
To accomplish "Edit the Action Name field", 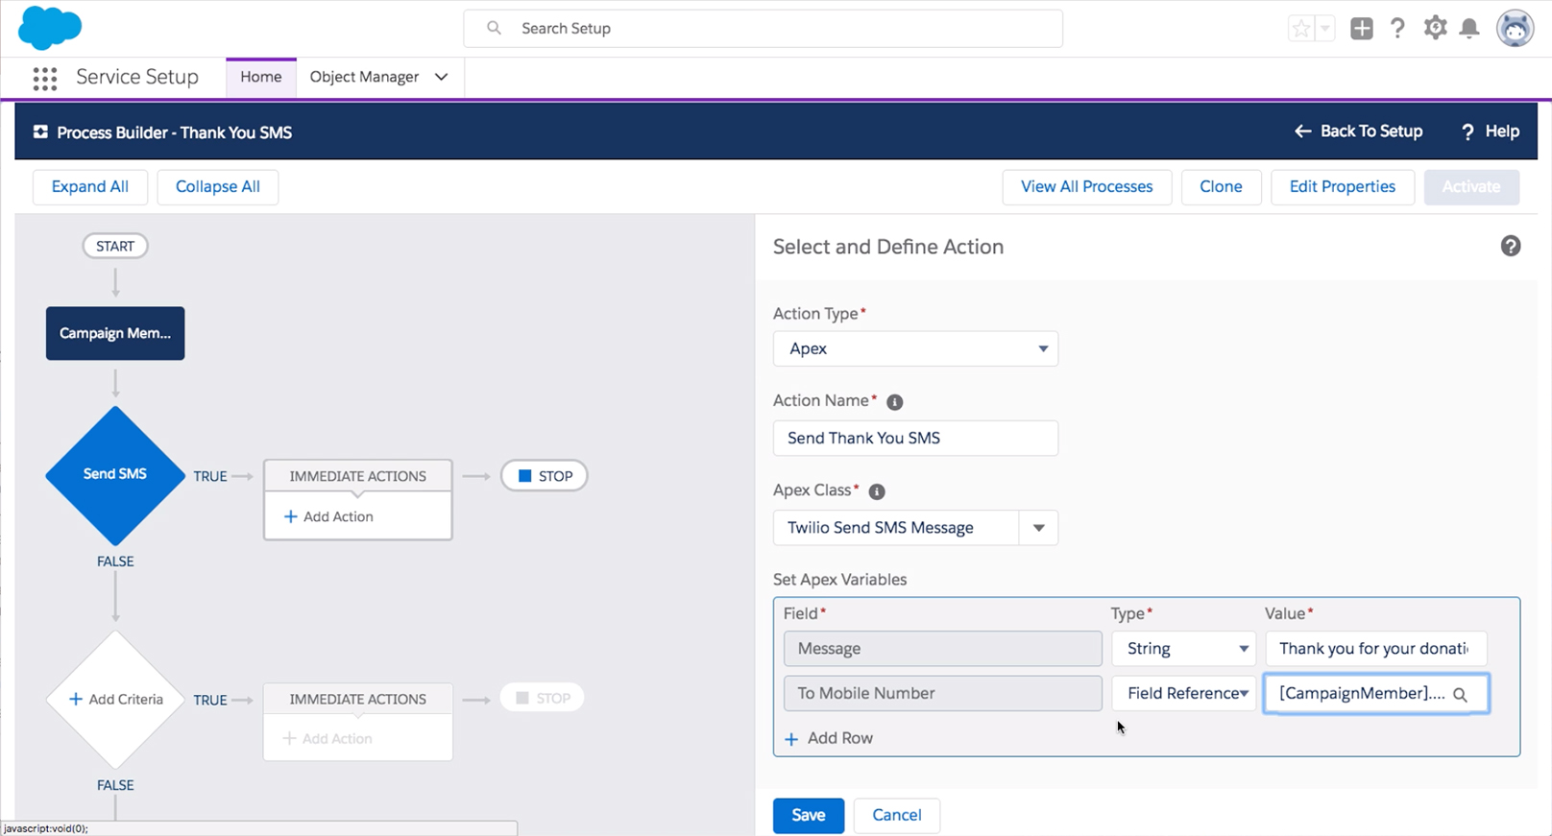I will 915,438.
